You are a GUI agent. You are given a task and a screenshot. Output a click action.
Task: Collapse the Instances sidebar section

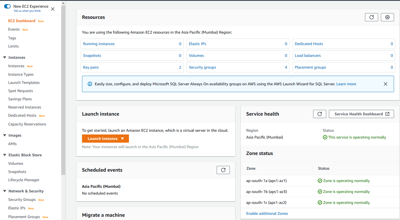pyautogui.click(x=5, y=57)
